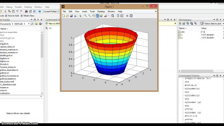Screen dimensions: 224x126
Task: Save the figure using the floppy icon
Action: (x=71, y=16)
